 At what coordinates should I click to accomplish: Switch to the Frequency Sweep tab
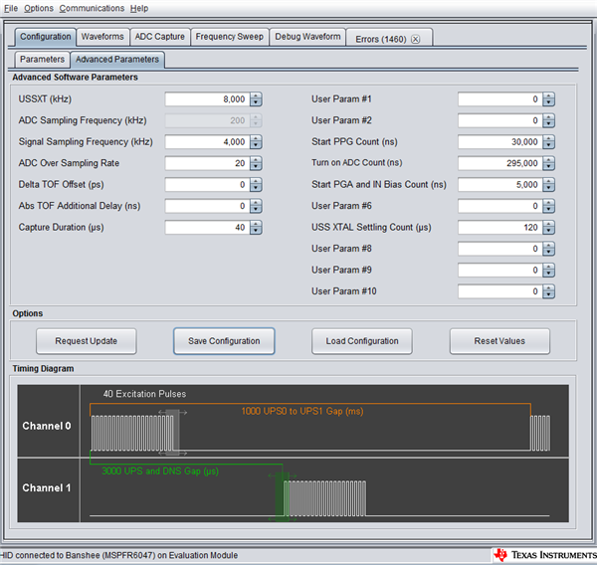230,37
